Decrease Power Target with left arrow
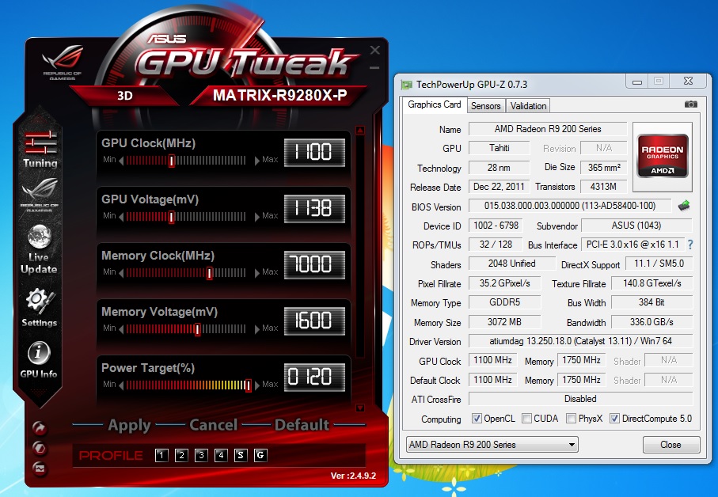Image resolution: width=718 pixels, height=497 pixels. pos(121,385)
